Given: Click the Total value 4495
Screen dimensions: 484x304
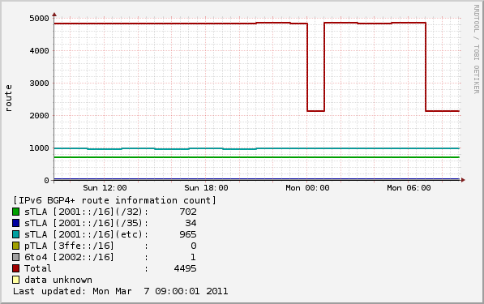Looking at the screenshot, I should click(185, 268).
